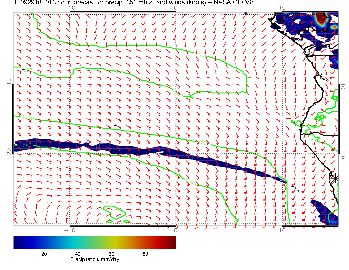Viewport: 349px width, 270px height.
Task: Click the "Precipitation, mm/day" colorbar label
Action: pos(95,260)
